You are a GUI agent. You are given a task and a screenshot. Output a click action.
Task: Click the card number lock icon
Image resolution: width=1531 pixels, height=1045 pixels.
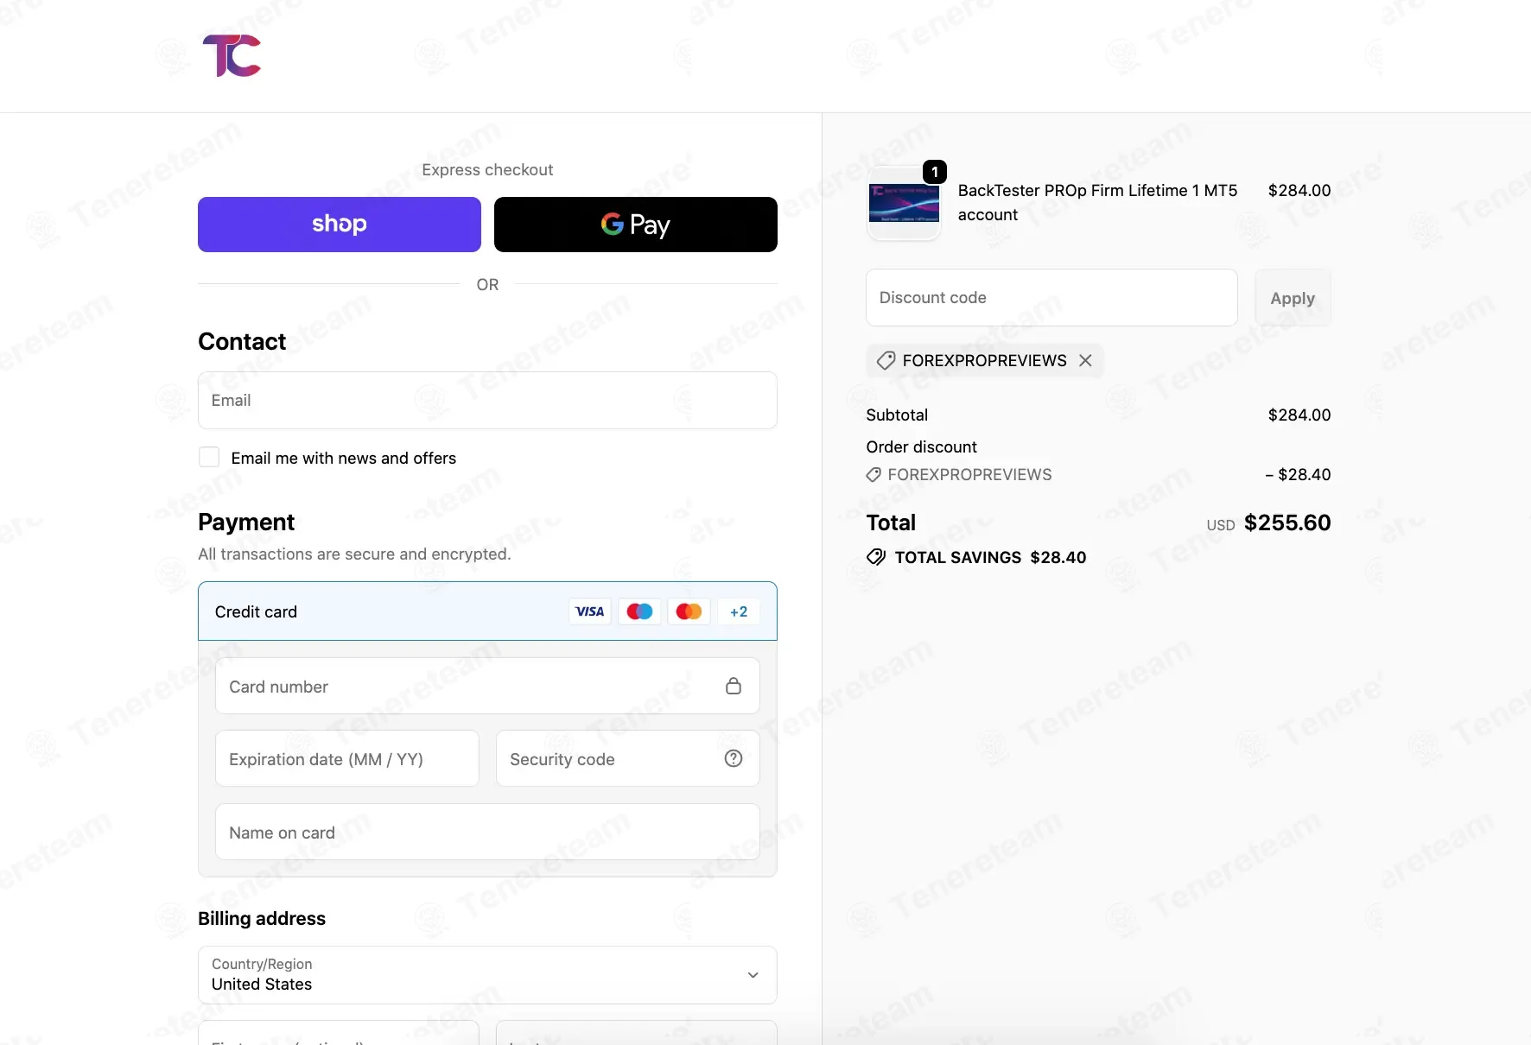point(734,686)
